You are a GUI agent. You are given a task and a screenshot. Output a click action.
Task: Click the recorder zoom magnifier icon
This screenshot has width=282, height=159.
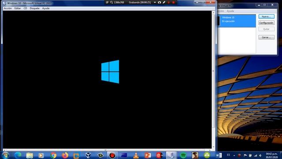pyautogui.click(x=111, y=2)
